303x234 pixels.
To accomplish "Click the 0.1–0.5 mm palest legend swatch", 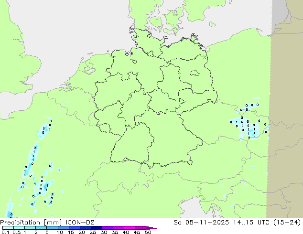I will (8, 228).
